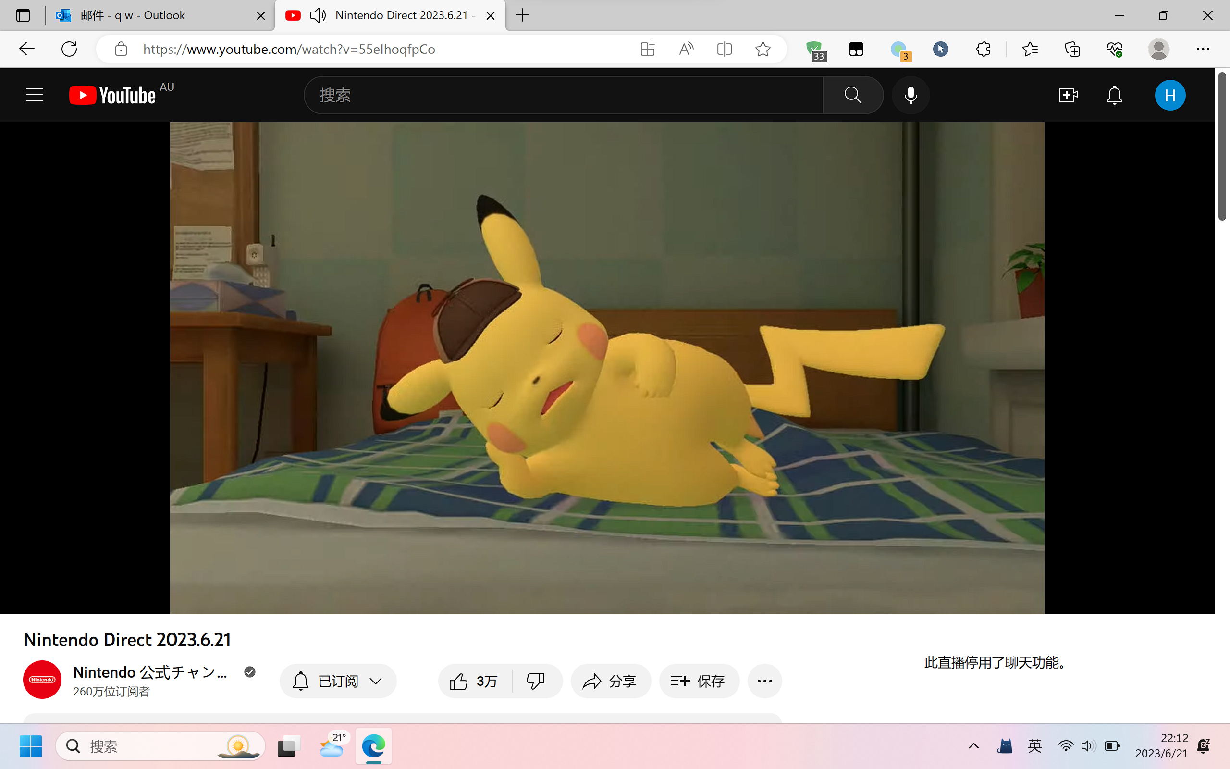1230x769 pixels.
Task: Open Microsoft Edge from taskbar
Action: point(374,746)
